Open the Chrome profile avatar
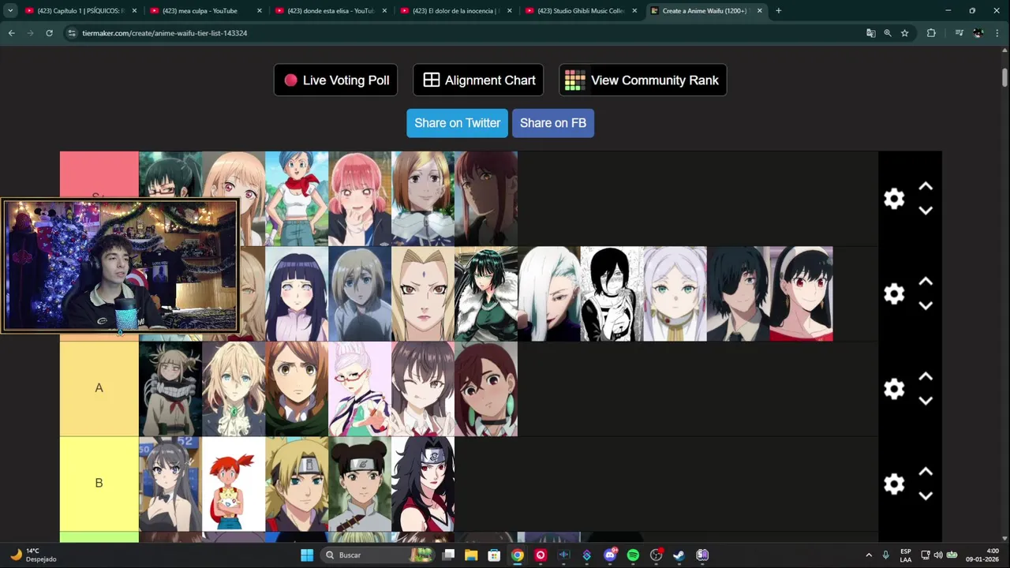 (978, 33)
